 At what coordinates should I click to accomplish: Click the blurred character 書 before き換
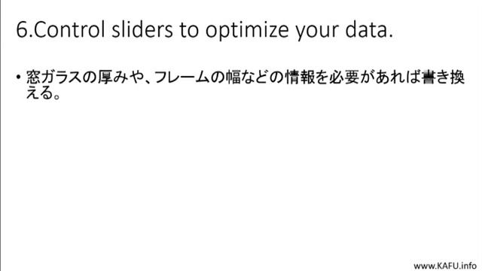click(429, 77)
